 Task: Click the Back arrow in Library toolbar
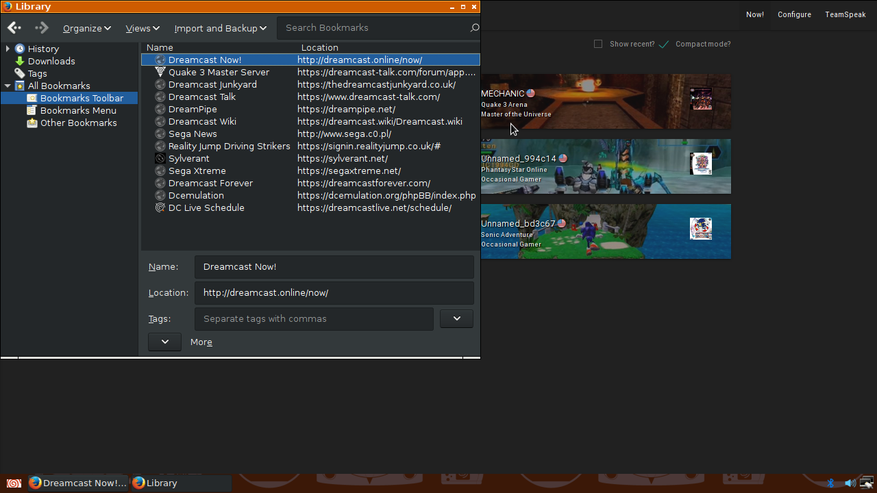coord(14,28)
